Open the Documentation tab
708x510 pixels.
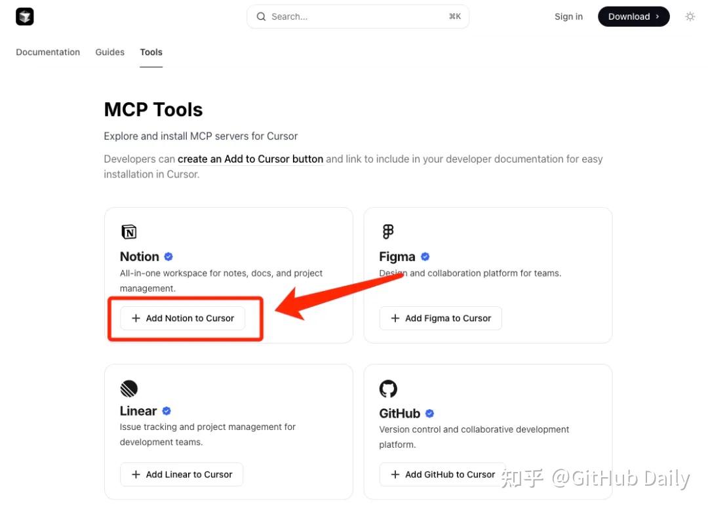point(48,52)
